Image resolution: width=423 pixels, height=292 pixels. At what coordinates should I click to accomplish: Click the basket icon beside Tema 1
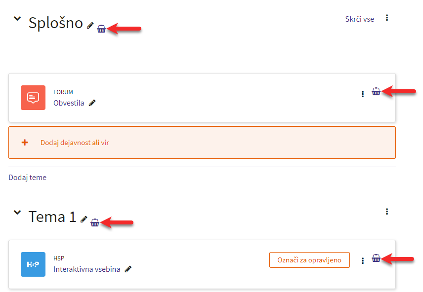[x=95, y=222]
